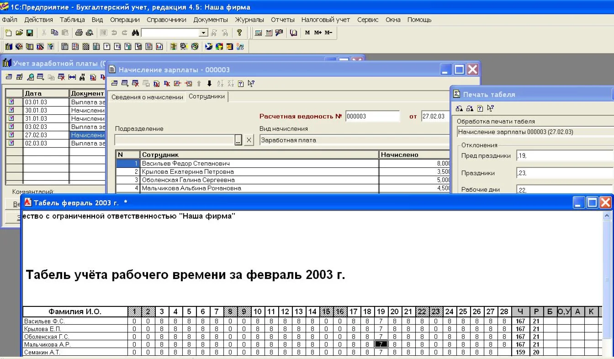The image size is (614, 359).
Task: Click the Print icon in main toolbar
Action: [79, 33]
